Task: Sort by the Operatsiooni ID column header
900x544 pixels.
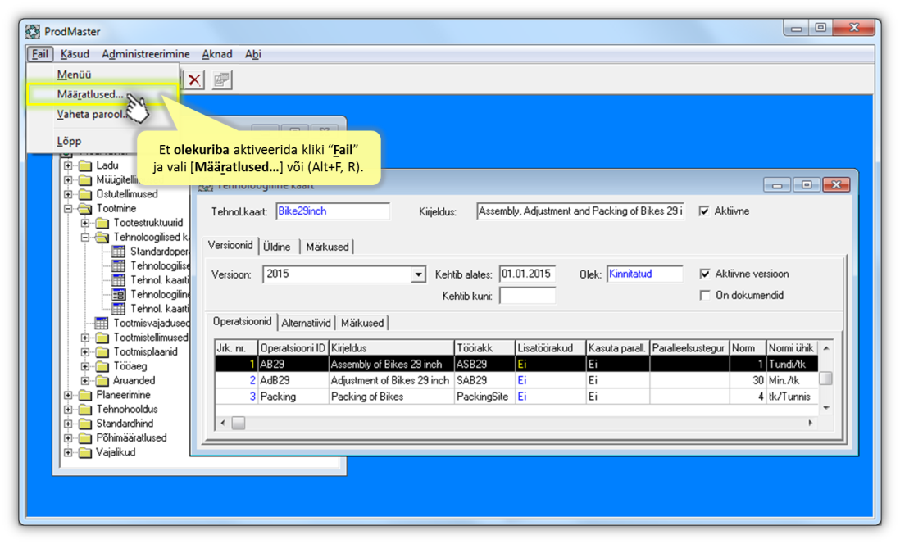Action: point(293,347)
